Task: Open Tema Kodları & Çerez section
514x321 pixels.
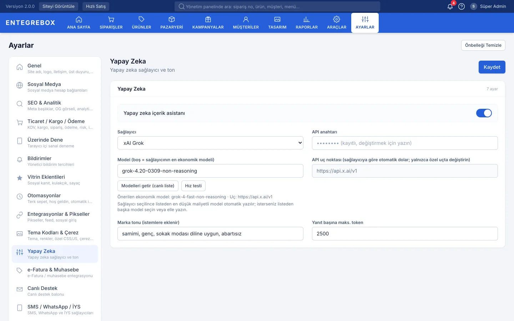Action: 55,235
